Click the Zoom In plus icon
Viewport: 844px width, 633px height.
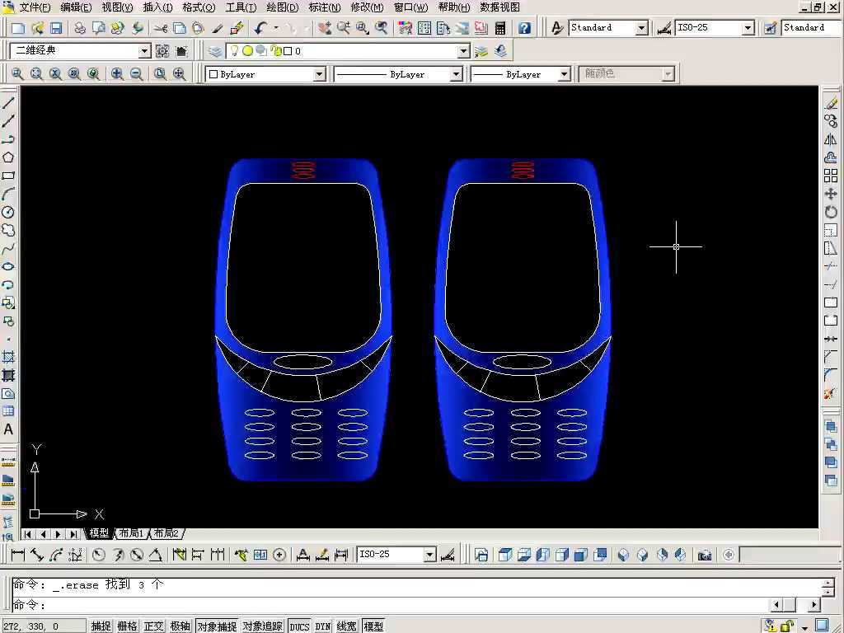[x=117, y=73]
